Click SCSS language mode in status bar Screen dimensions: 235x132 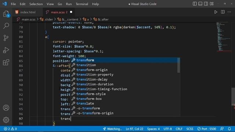click(190, 129)
